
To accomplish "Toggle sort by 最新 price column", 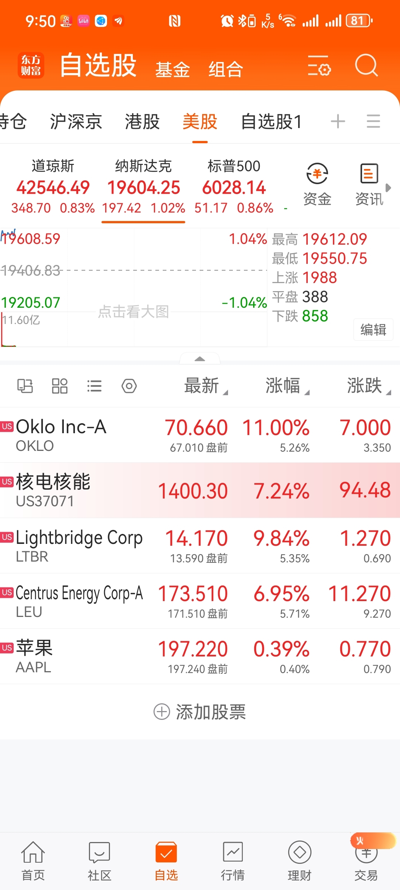I will [x=206, y=386].
